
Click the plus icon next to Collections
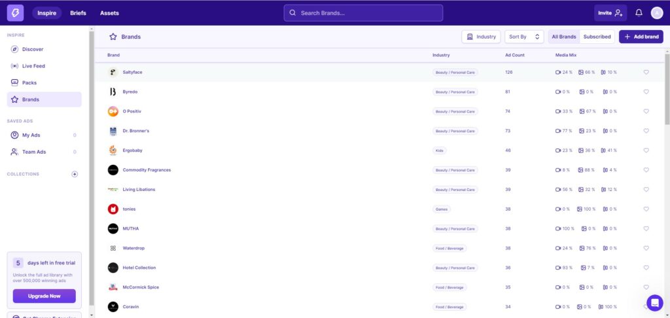pos(75,174)
